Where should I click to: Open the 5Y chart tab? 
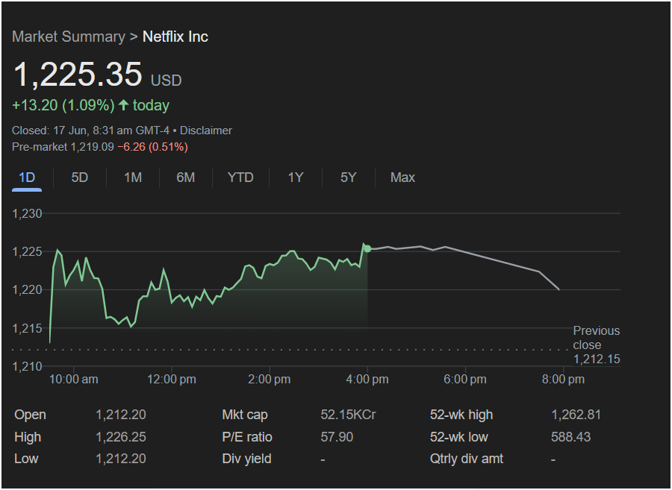(x=349, y=178)
